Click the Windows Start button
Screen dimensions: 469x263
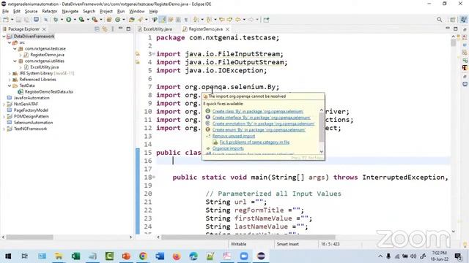tap(8, 256)
